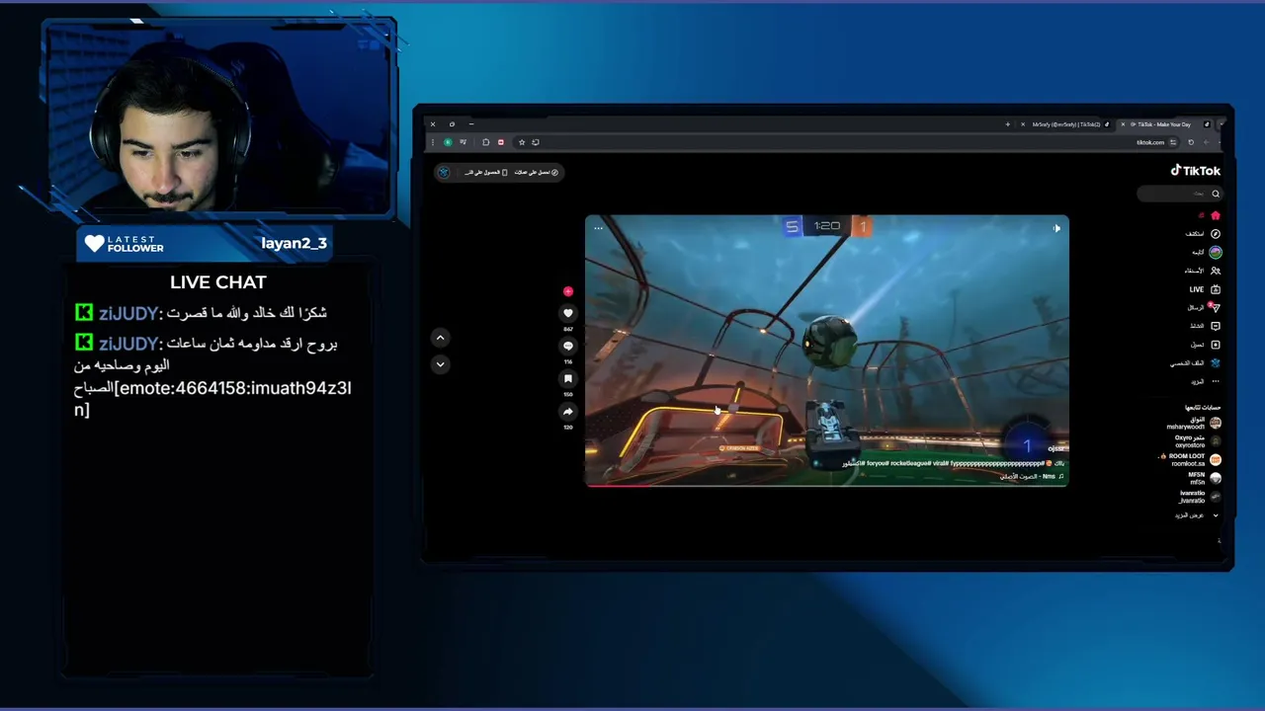The image size is (1265, 711).
Task: Click the TikTok logo
Action: click(1196, 171)
